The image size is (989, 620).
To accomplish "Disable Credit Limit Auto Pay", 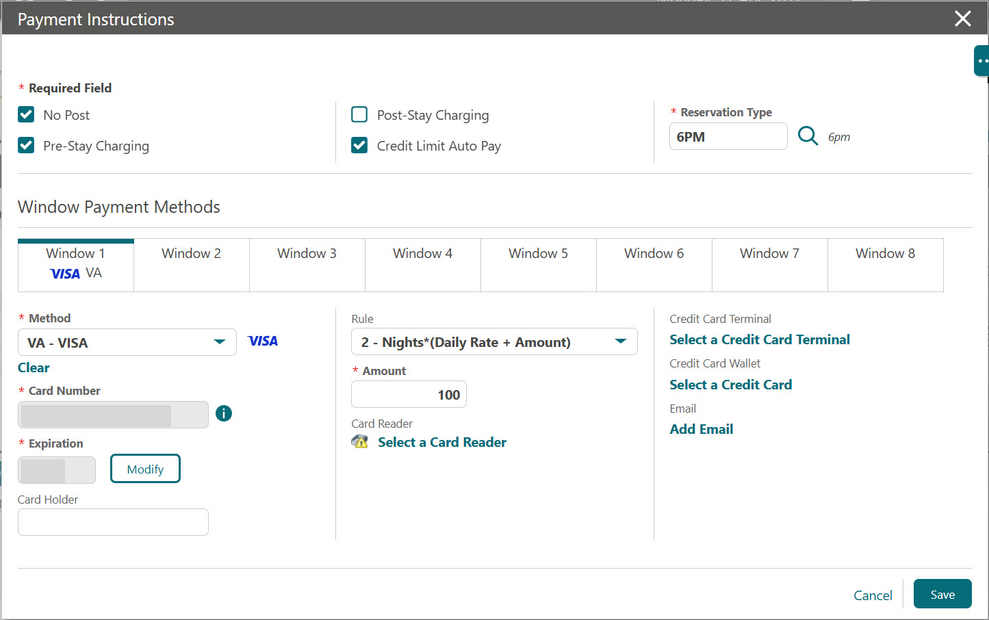I will coord(359,145).
